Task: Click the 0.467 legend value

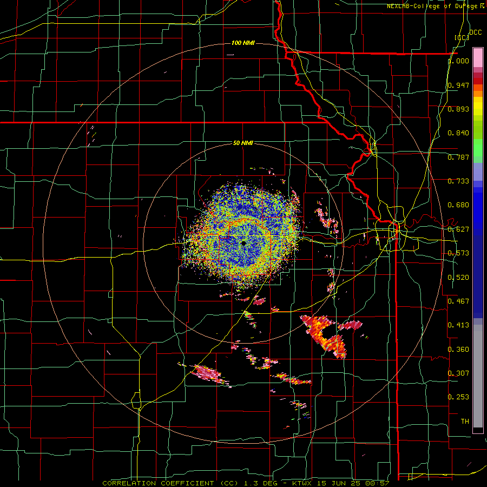Action: click(458, 301)
